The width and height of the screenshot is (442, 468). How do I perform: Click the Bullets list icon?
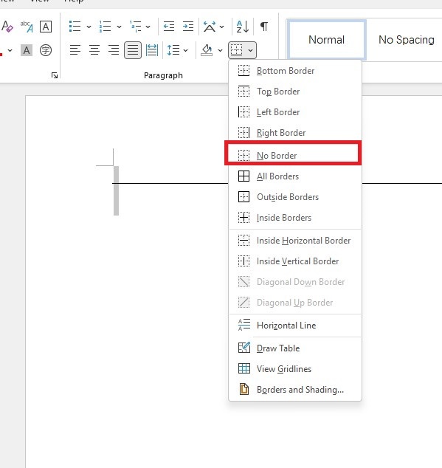click(75, 27)
